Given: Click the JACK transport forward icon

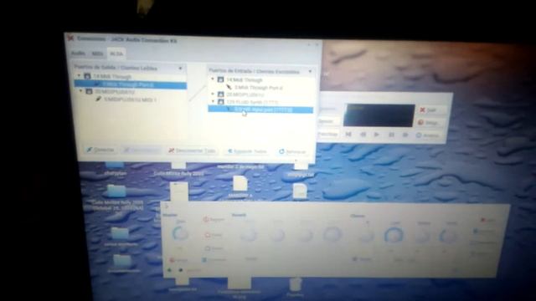Looking at the screenshot, I should point(405,135).
